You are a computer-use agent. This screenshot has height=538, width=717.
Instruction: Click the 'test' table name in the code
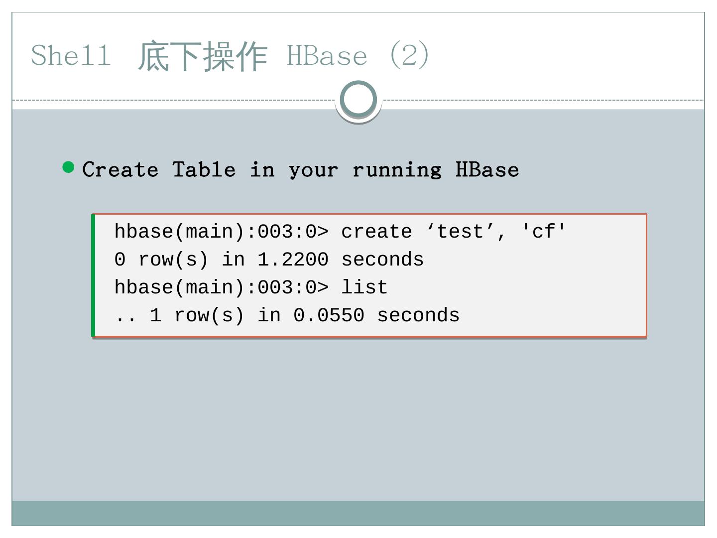pyautogui.click(x=461, y=232)
